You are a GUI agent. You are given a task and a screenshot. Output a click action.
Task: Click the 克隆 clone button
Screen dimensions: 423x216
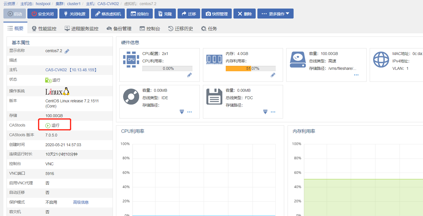click(165, 14)
